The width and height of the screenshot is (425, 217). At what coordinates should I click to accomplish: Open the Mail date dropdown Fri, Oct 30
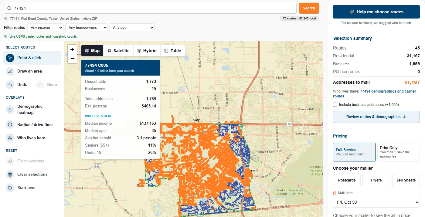click(x=376, y=202)
